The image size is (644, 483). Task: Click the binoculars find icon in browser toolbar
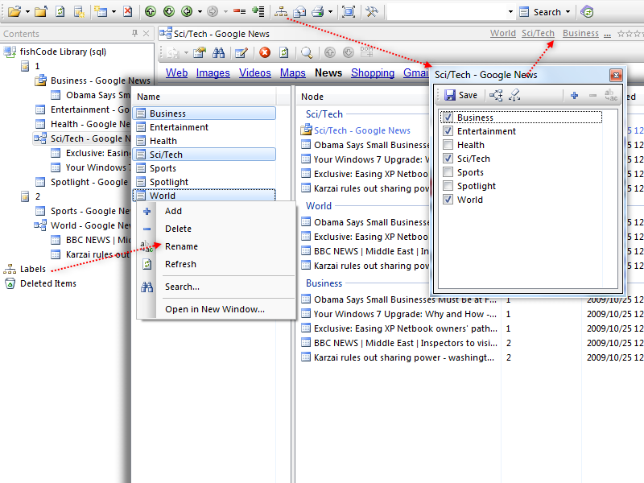coord(218,52)
